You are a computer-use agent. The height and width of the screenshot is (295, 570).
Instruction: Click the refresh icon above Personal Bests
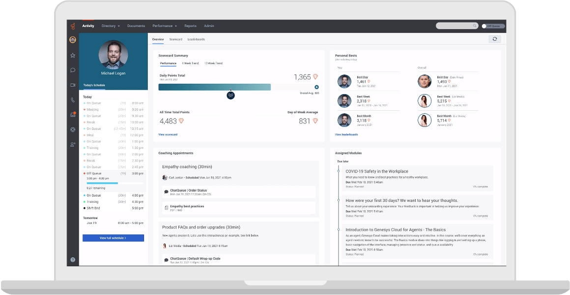[495, 39]
